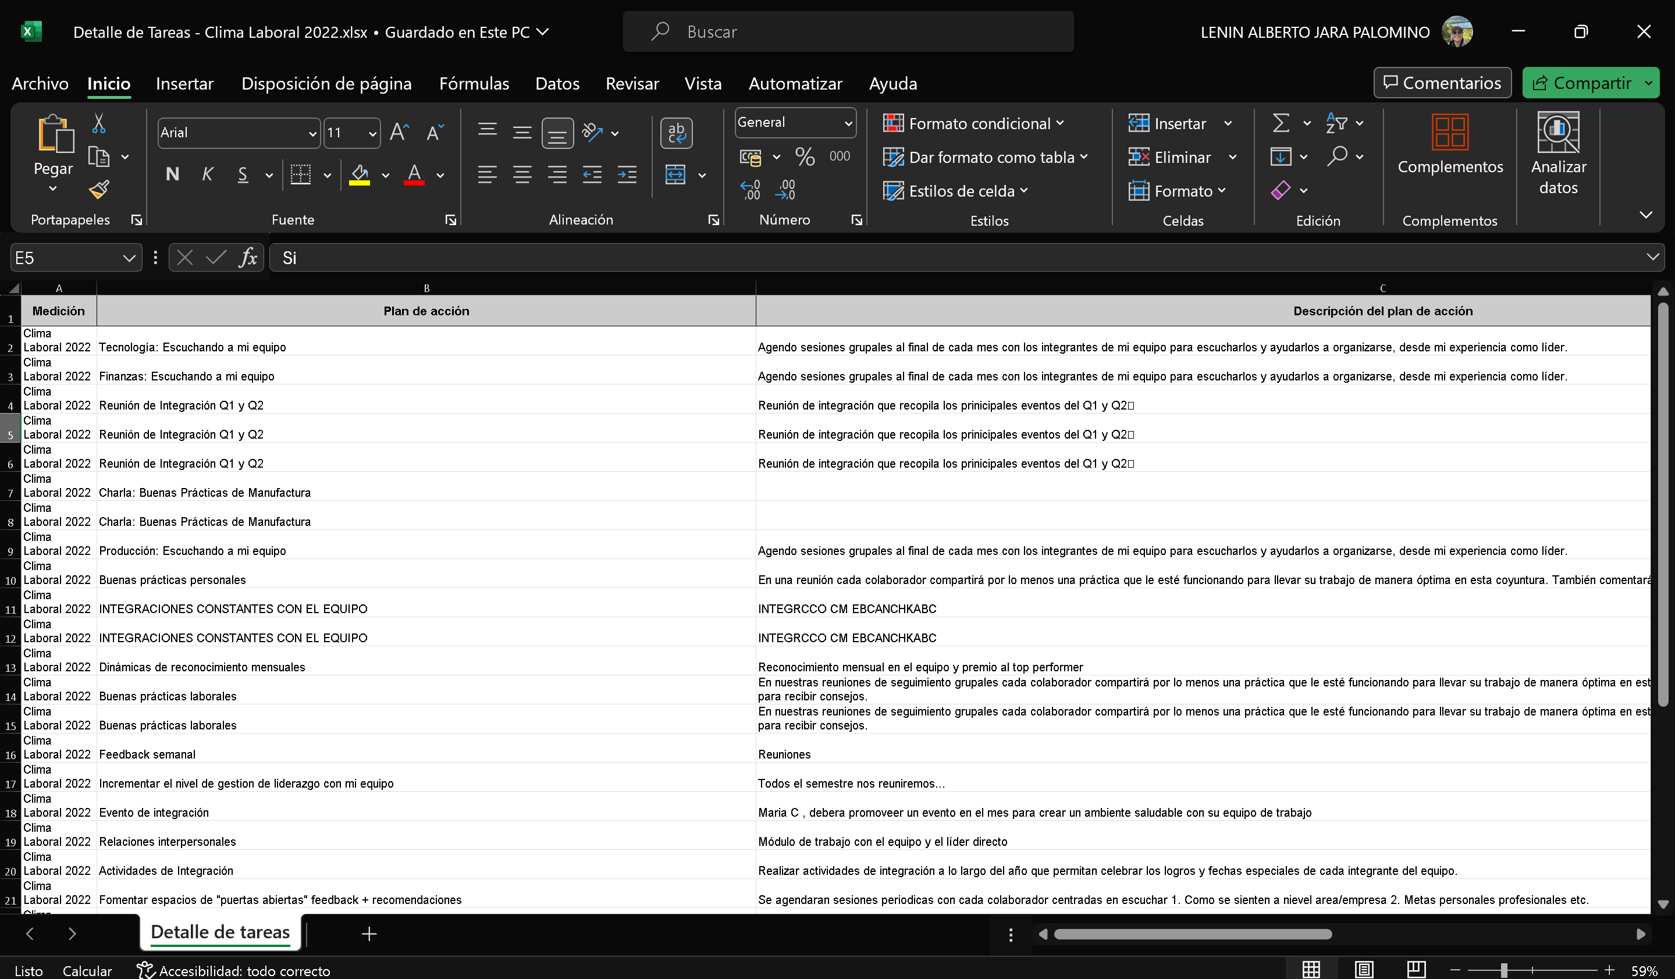Click the Insert Function fx icon
Viewport: 1675px width, 979px height.
(248, 258)
